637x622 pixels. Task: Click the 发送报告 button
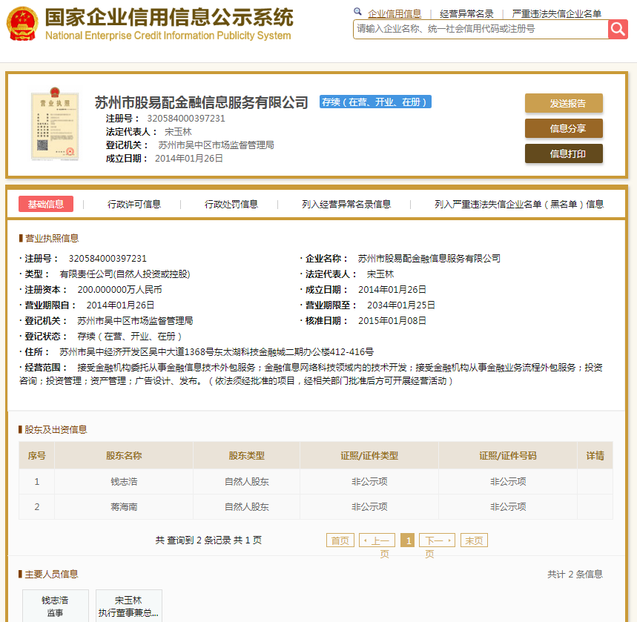pyautogui.click(x=564, y=103)
